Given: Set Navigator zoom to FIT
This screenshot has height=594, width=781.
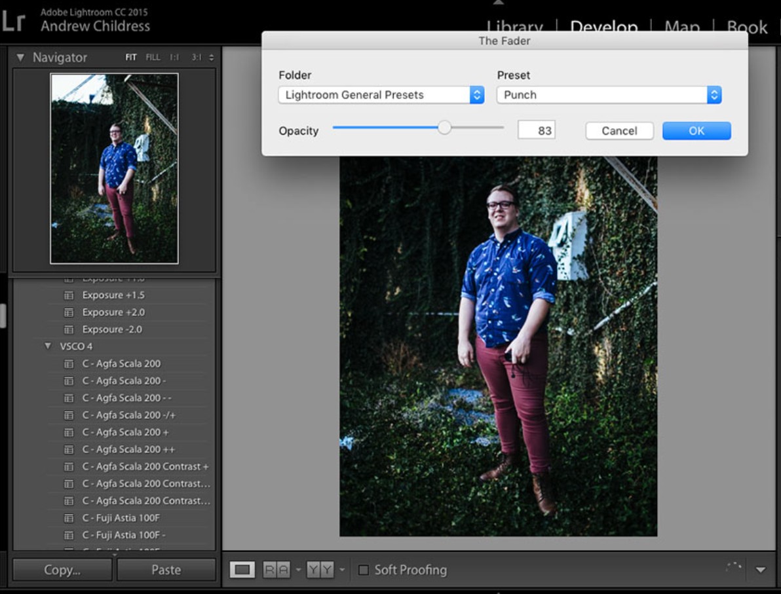Looking at the screenshot, I should click(131, 58).
